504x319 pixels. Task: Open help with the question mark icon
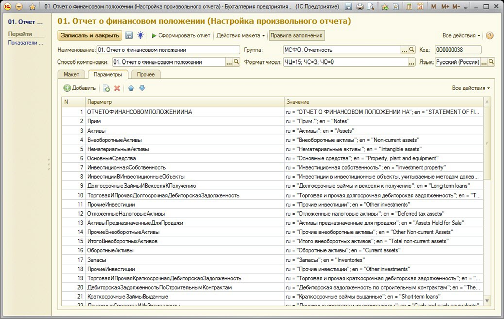point(490,36)
